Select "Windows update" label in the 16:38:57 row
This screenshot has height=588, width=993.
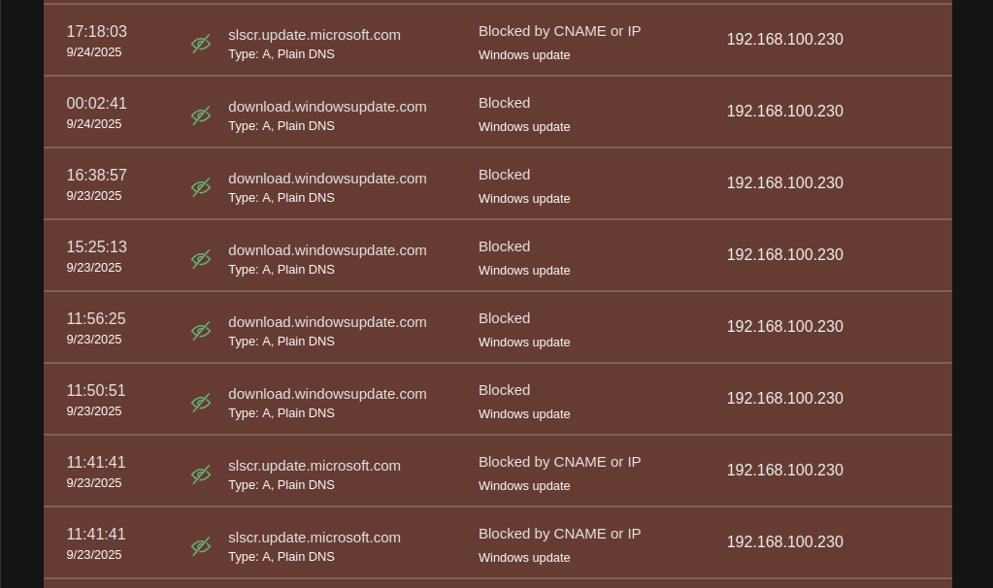[x=524, y=199]
